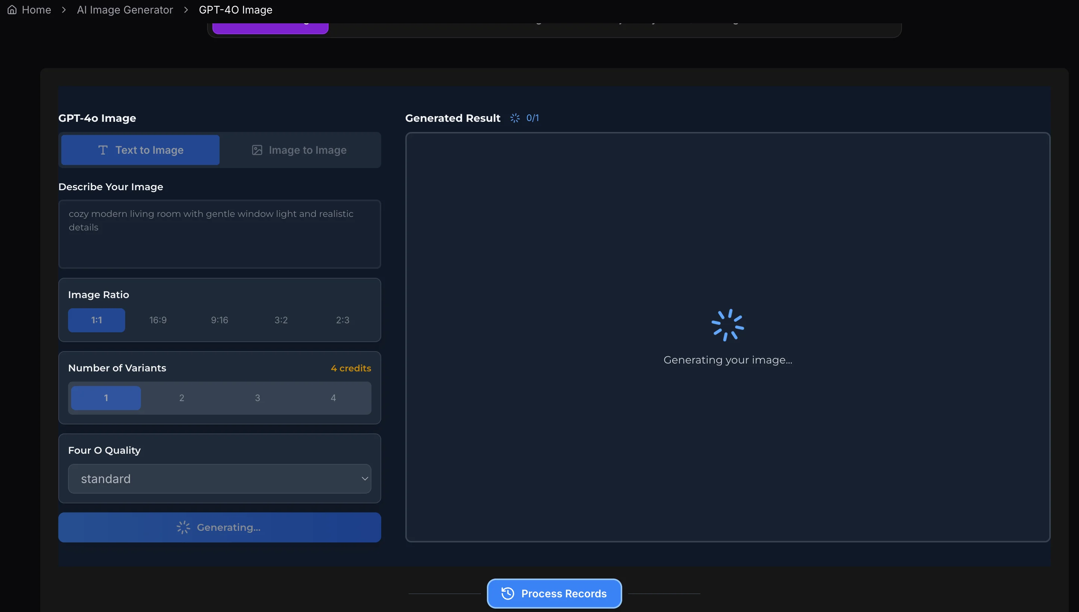Choose the 9:16 image ratio
This screenshot has height=612, width=1079.
coord(220,320)
